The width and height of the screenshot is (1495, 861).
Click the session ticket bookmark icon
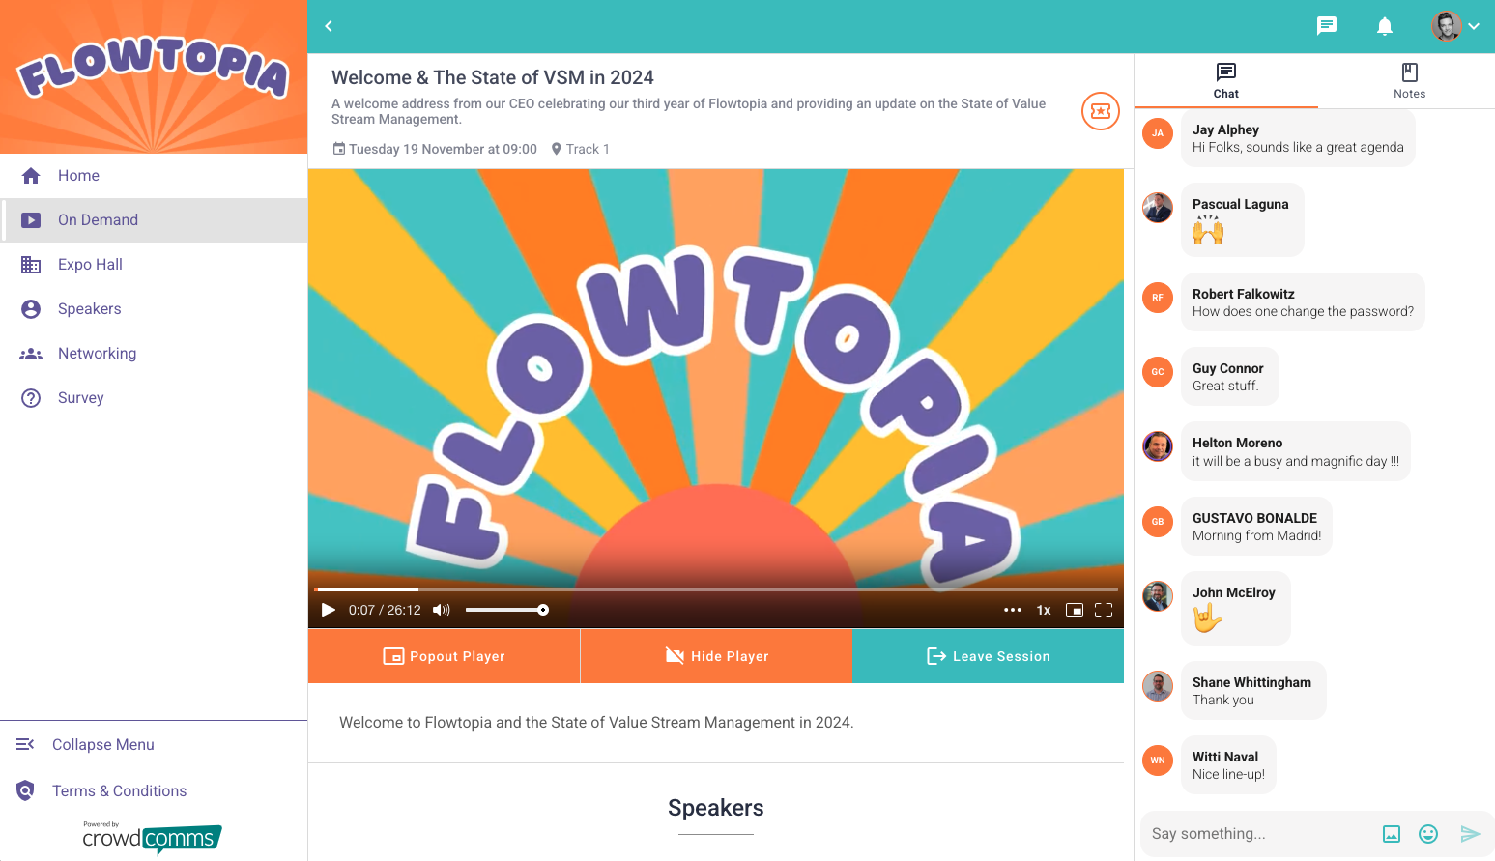(1100, 111)
